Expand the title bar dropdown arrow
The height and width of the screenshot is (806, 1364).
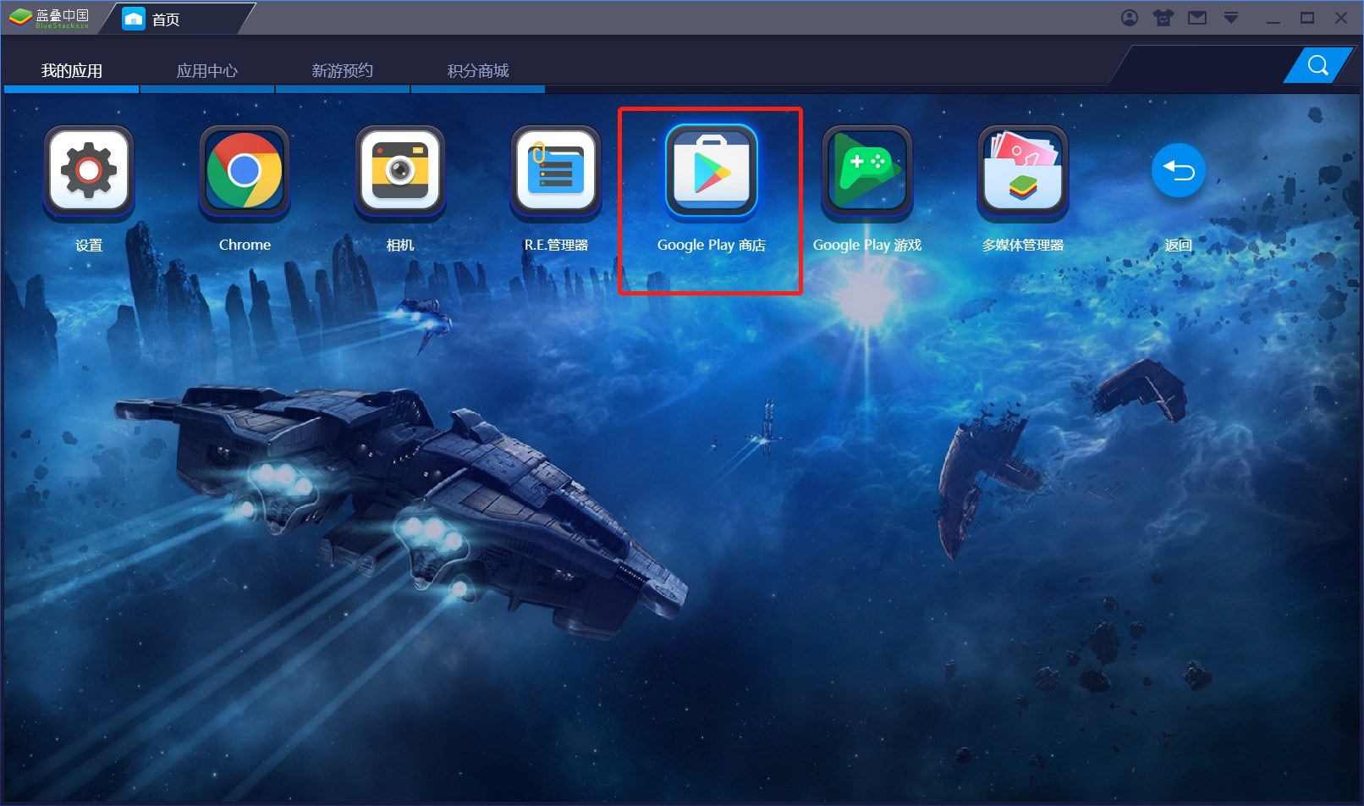[x=1231, y=18]
